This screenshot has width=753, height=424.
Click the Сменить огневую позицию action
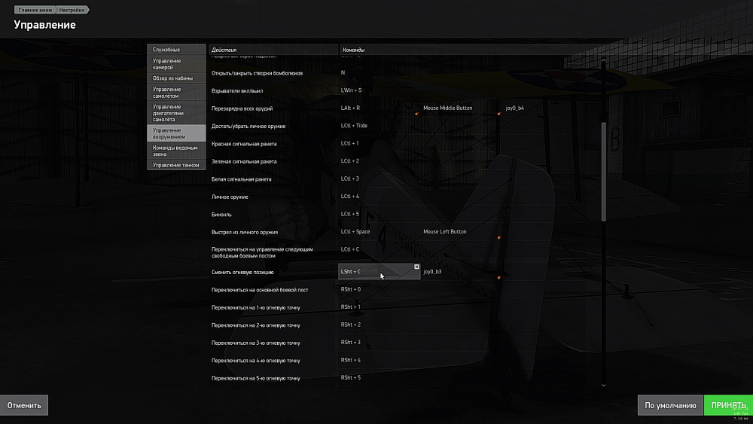[242, 273]
